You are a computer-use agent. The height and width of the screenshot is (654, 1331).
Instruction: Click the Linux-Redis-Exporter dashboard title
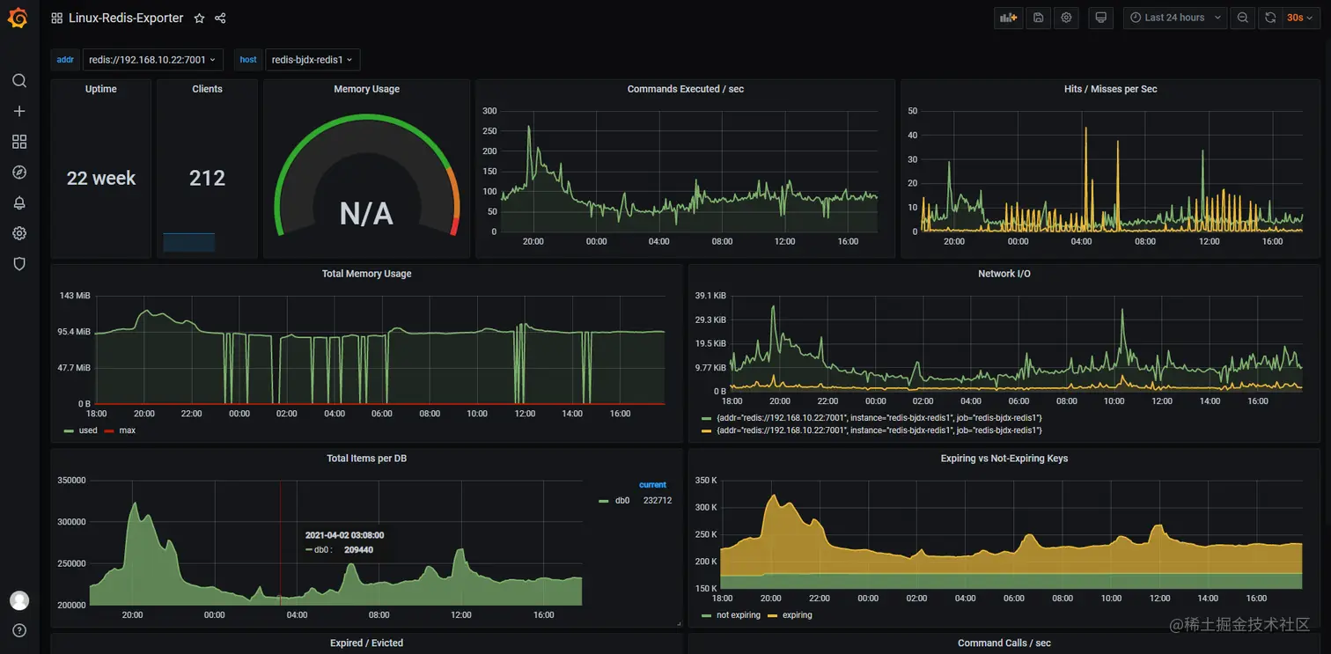click(126, 18)
